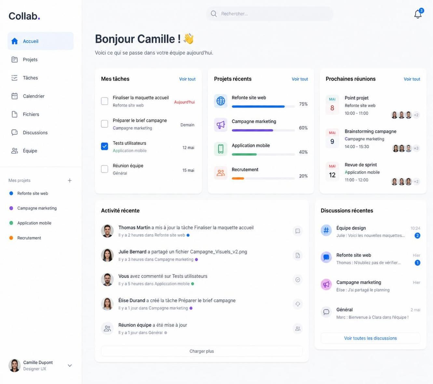Click the globe icon for Refonte site web
Image resolution: width=433 pixels, height=384 pixels.
tap(221, 101)
